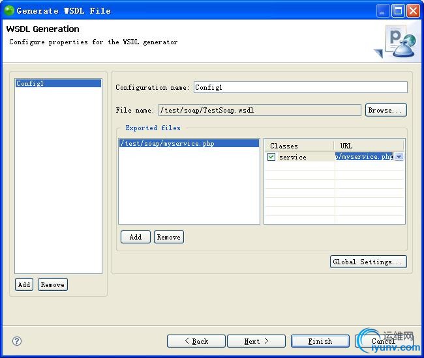This screenshot has height=358, width=424.
Task: Toggle the service class checkbox
Action: [271, 157]
